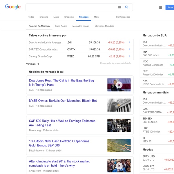Viewport: 174px width, 174px height.
Task: Open the Mais menu
Action: pos(96,17)
